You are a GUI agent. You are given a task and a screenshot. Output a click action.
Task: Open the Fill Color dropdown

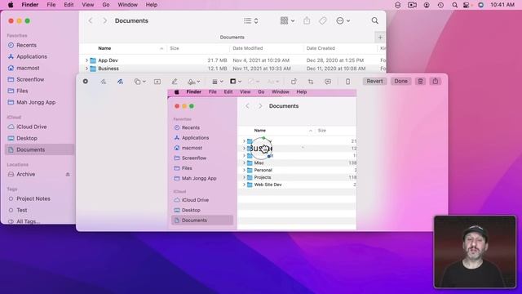(x=254, y=82)
